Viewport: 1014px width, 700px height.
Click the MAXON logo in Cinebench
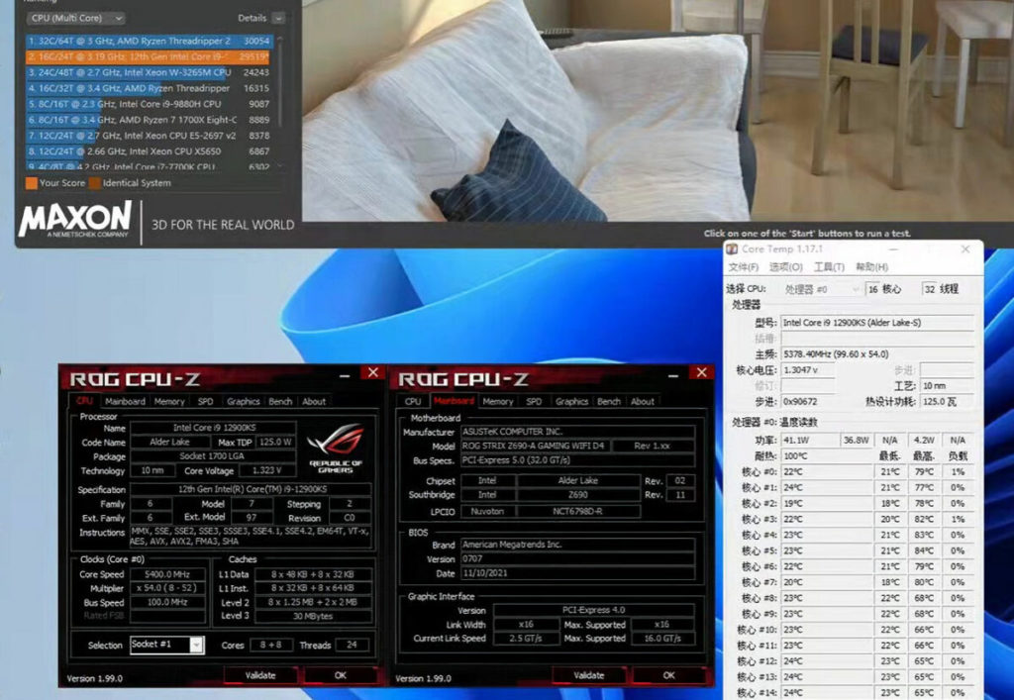(74, 218)
